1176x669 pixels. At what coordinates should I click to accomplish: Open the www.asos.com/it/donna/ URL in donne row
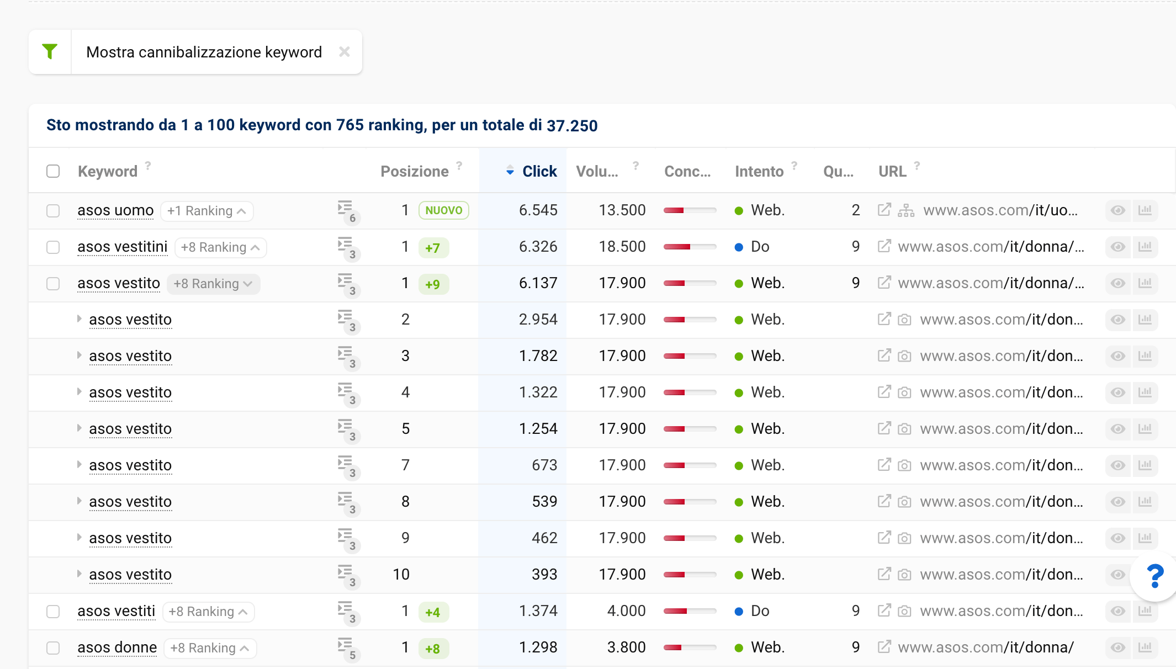[986, 647]
